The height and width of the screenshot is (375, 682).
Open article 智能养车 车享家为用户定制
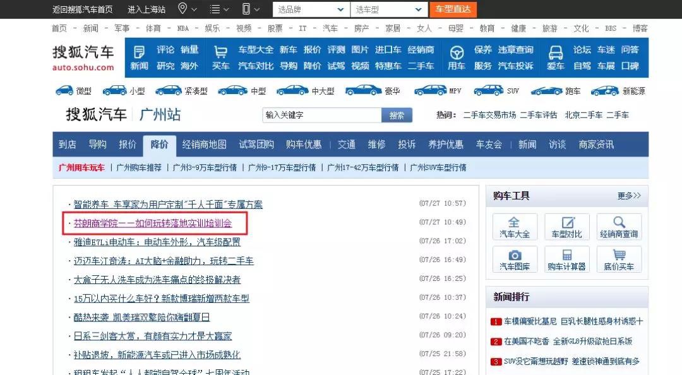168,204
